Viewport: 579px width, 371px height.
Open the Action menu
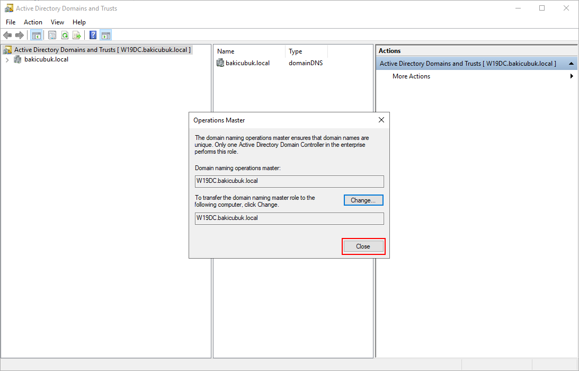pos(33,22)
